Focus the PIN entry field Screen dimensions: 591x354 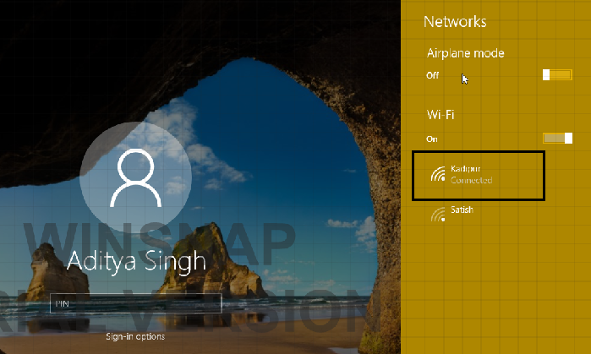[135, 304]
